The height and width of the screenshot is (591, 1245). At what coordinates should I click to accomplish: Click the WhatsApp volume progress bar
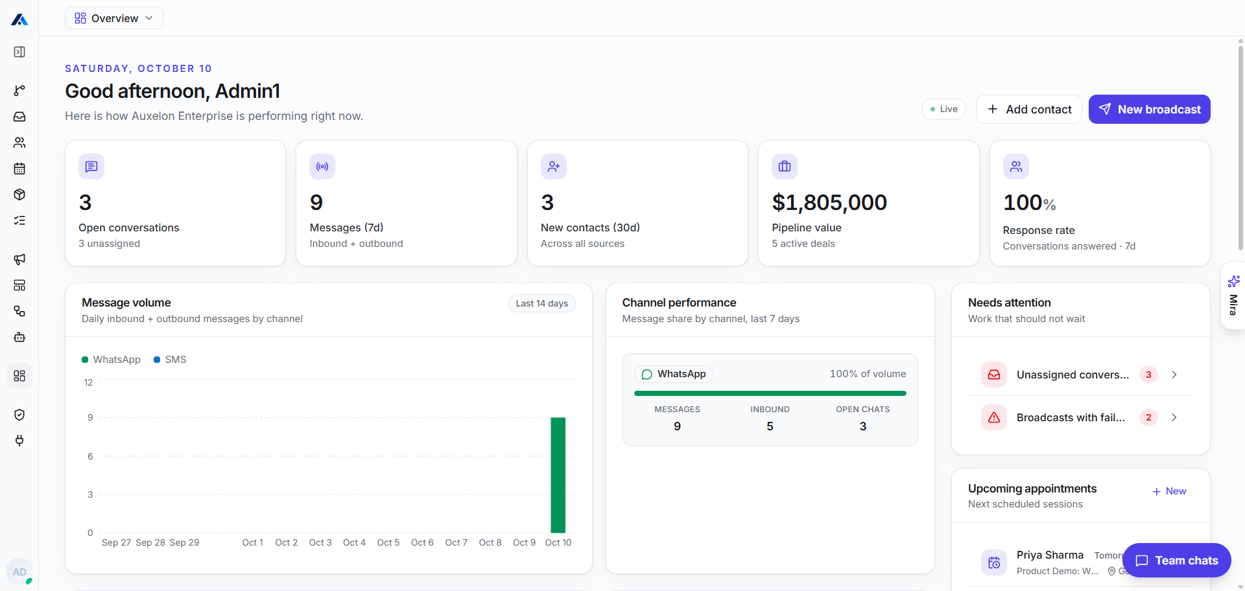[770, 393]
